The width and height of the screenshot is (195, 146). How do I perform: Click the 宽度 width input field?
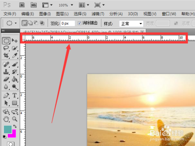tap(163, 23)
